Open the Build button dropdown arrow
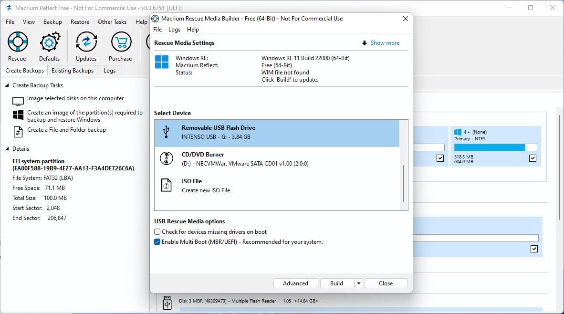The height and width of the screenshot is (314, 564). pyautogui.click(x=359, y=283)
